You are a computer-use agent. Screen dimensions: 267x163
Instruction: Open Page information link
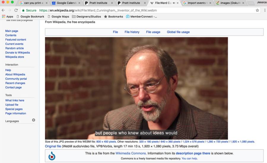point(16,113)
